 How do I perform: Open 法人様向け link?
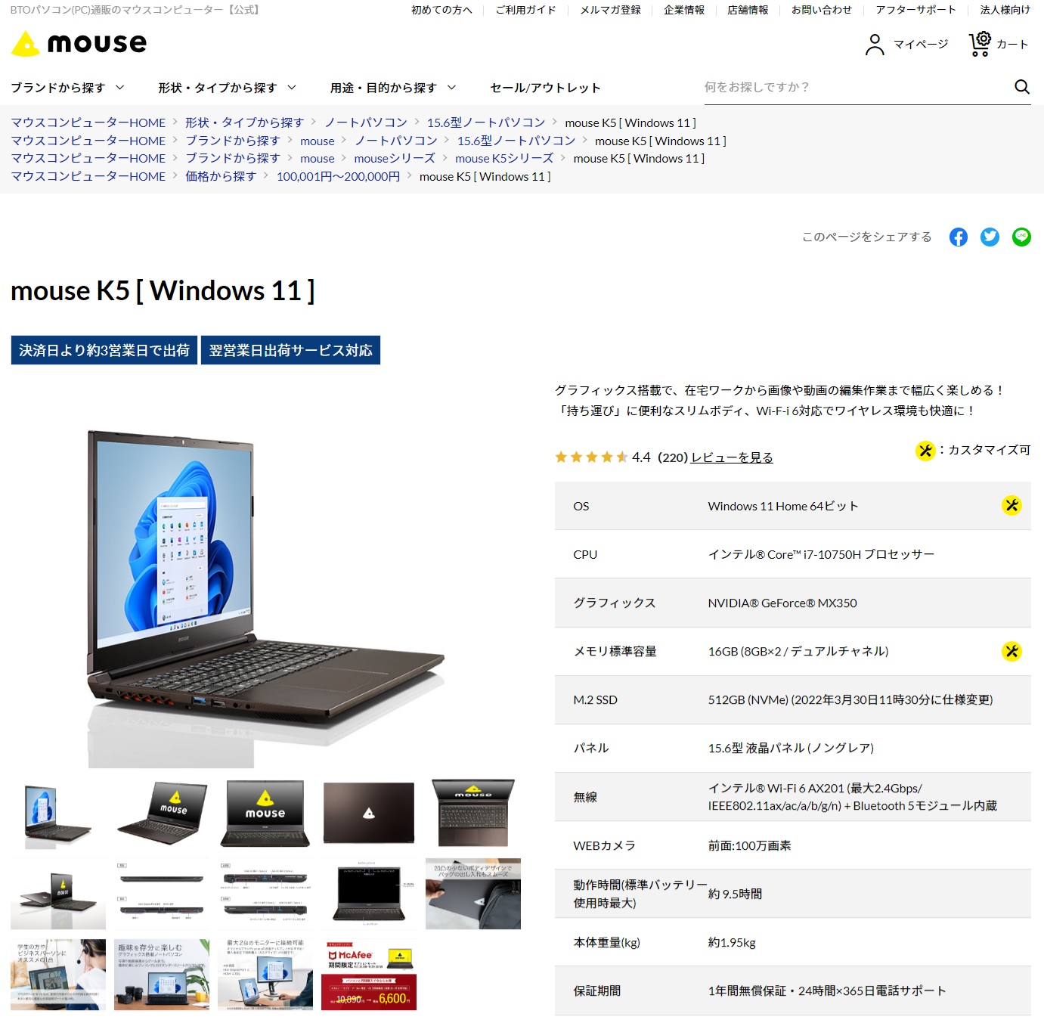pos(1005,10)
